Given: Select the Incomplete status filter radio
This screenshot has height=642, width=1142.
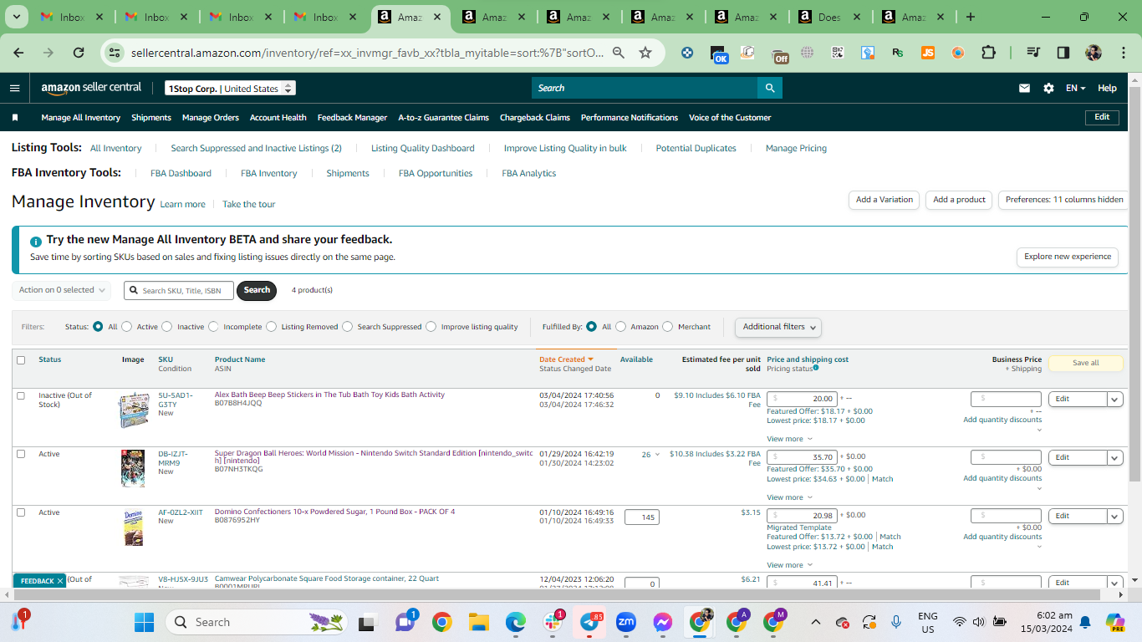Looking at the screenshot, I should click(x=213, y=327).
